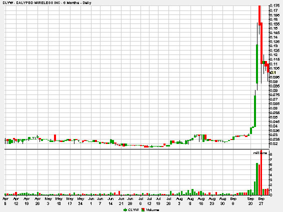Screen dimensions: 283x212
Task: Select the Volume legend label
Action: (152, 209)
